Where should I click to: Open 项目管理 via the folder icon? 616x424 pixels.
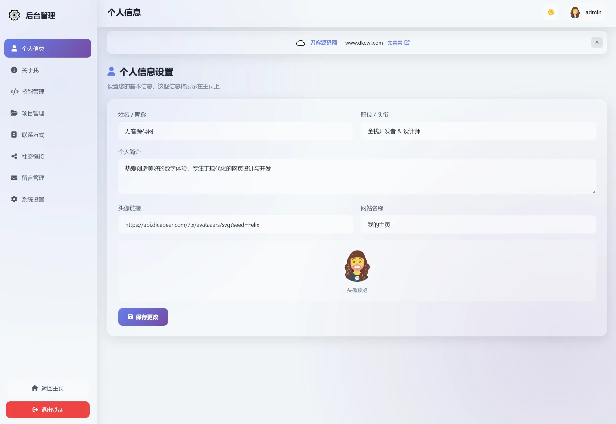[x=14, y=113]
